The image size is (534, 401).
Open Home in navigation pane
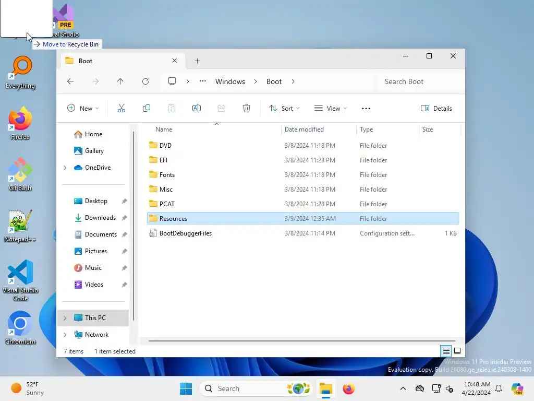pyautogui.click(x=93, y=134)
